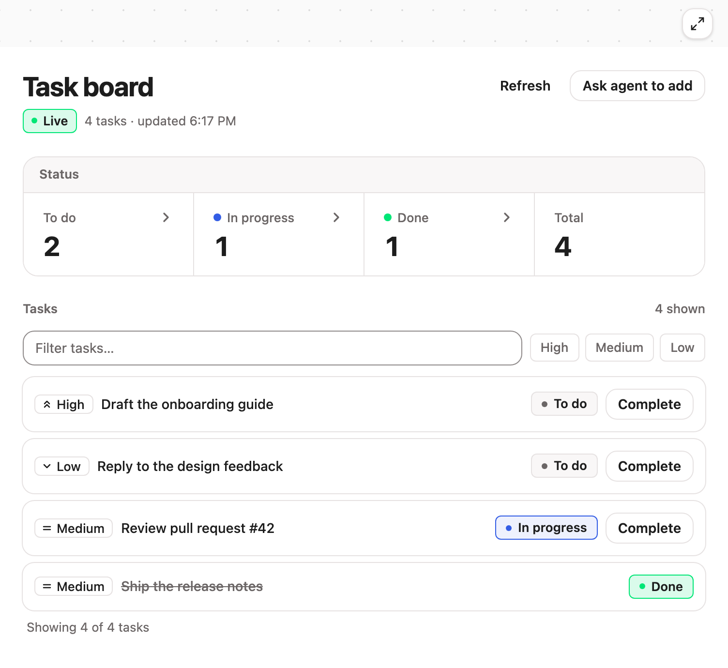Click the To do status of Reply to design feedback
Image resolution: width=728 pixels, height=668 pixels.
[564, 466]
